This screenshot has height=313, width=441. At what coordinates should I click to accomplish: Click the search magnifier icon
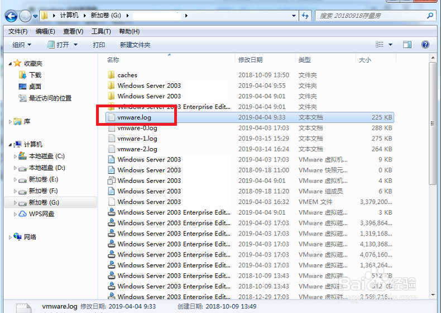click(x=430, y=16)
